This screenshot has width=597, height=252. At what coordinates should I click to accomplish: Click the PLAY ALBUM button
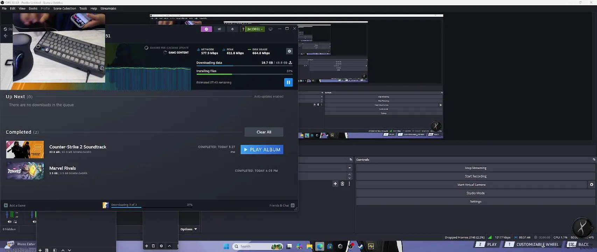pos(262,149)
